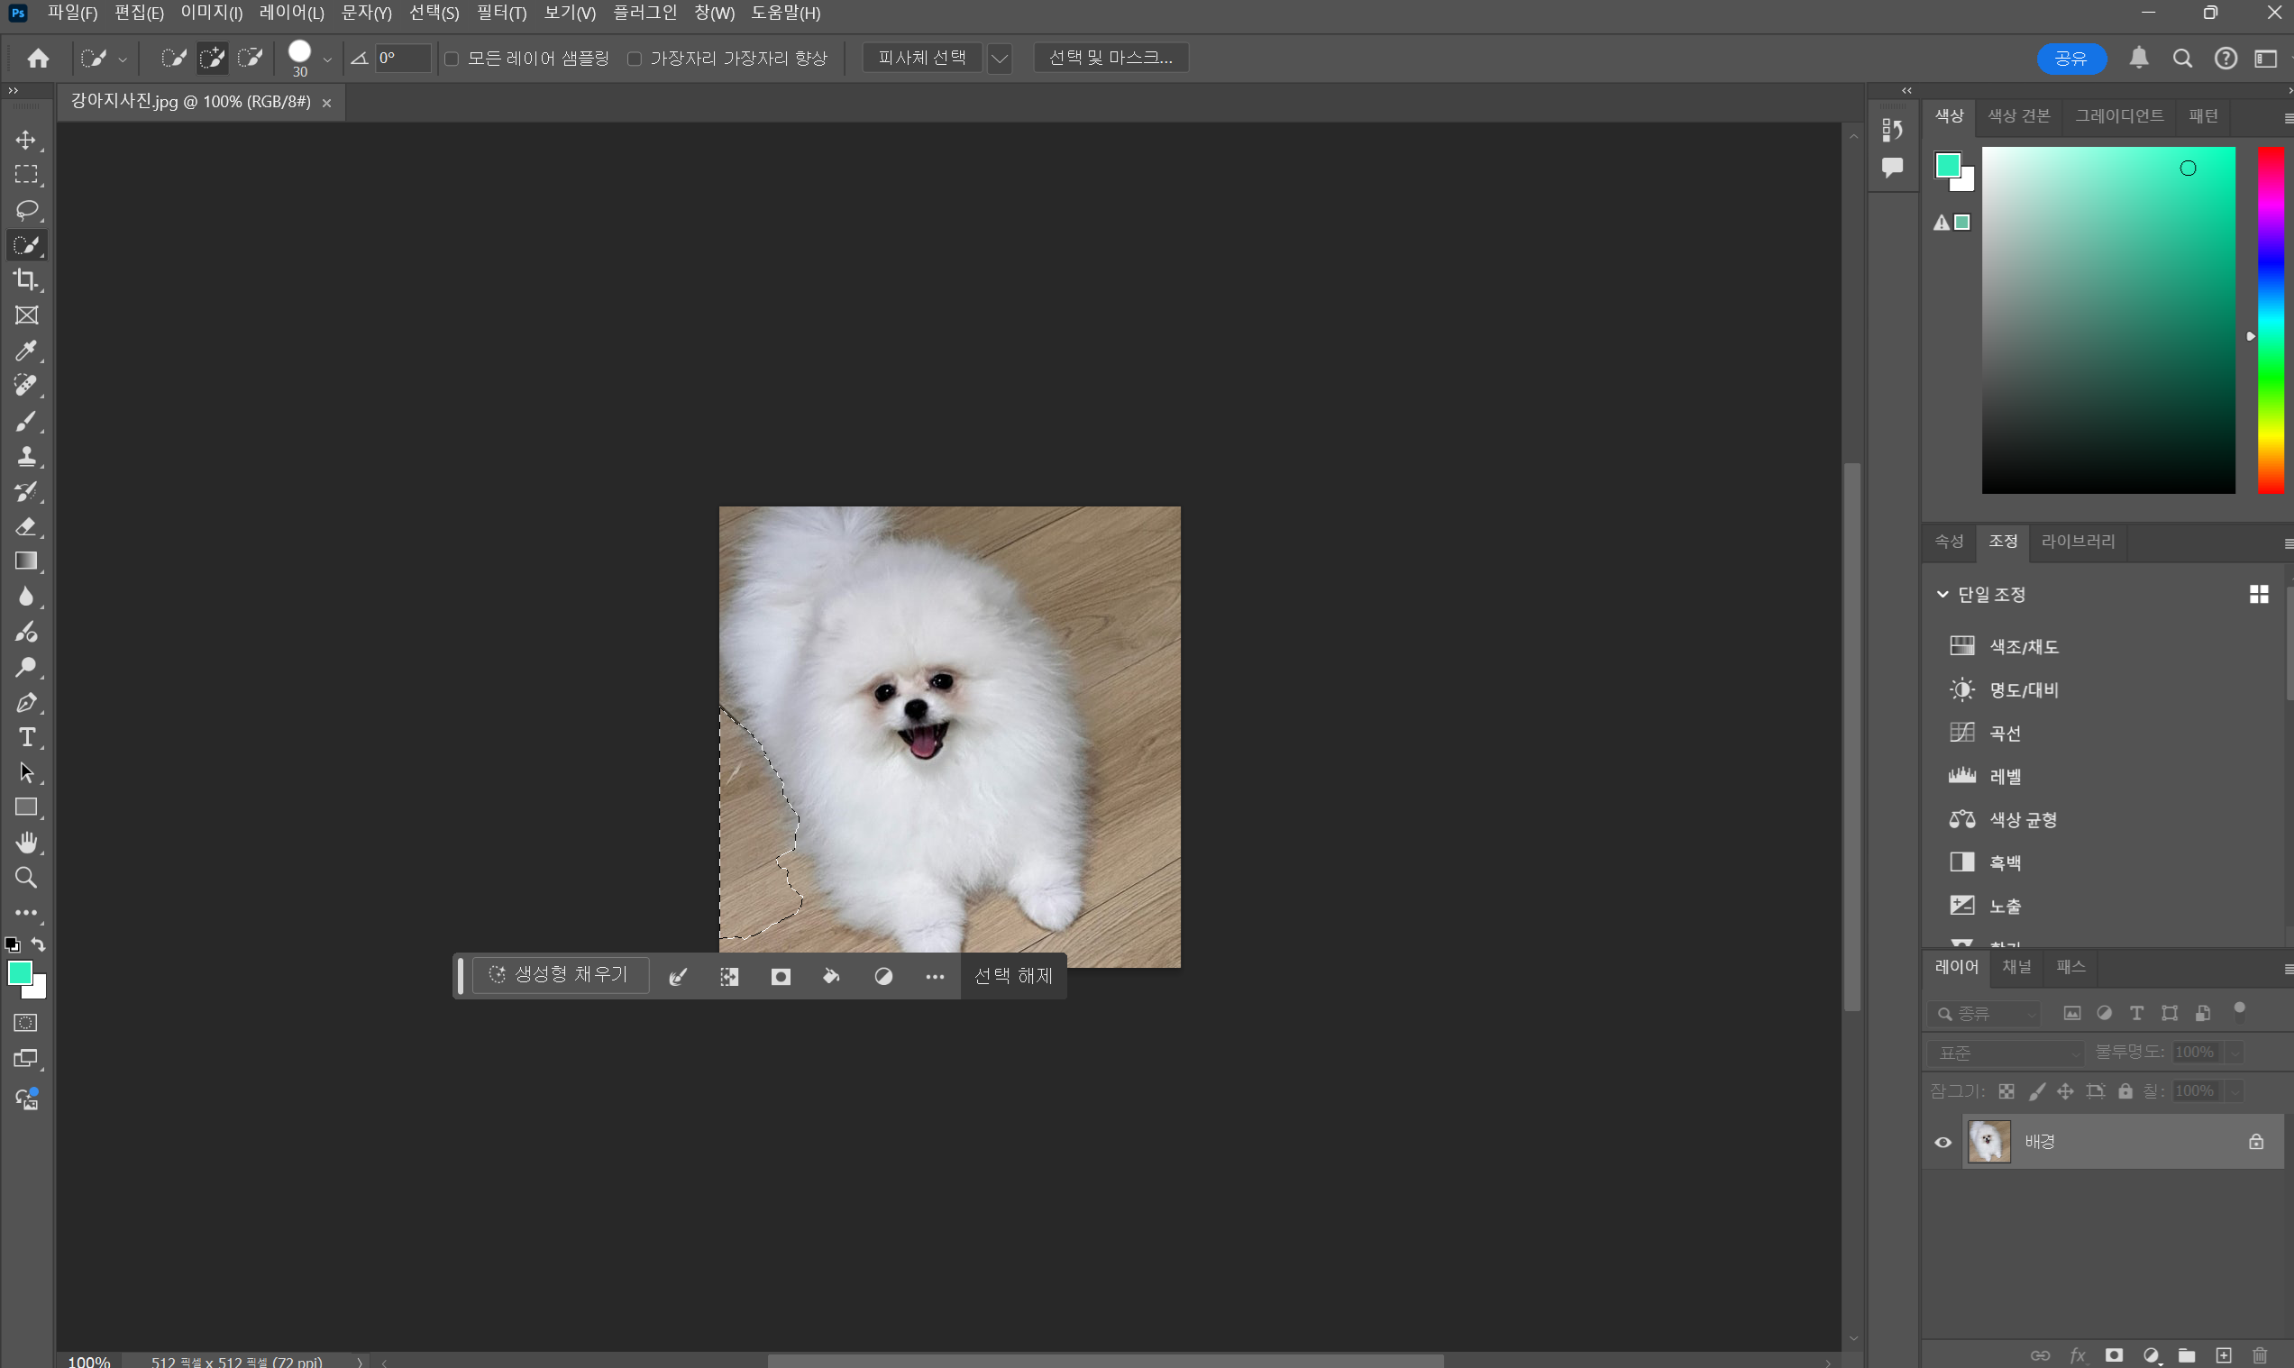This screenshot has height=1368, width=2294.
Task: Enable 가장자리 향상 checkbox
Action: point(635,59)
